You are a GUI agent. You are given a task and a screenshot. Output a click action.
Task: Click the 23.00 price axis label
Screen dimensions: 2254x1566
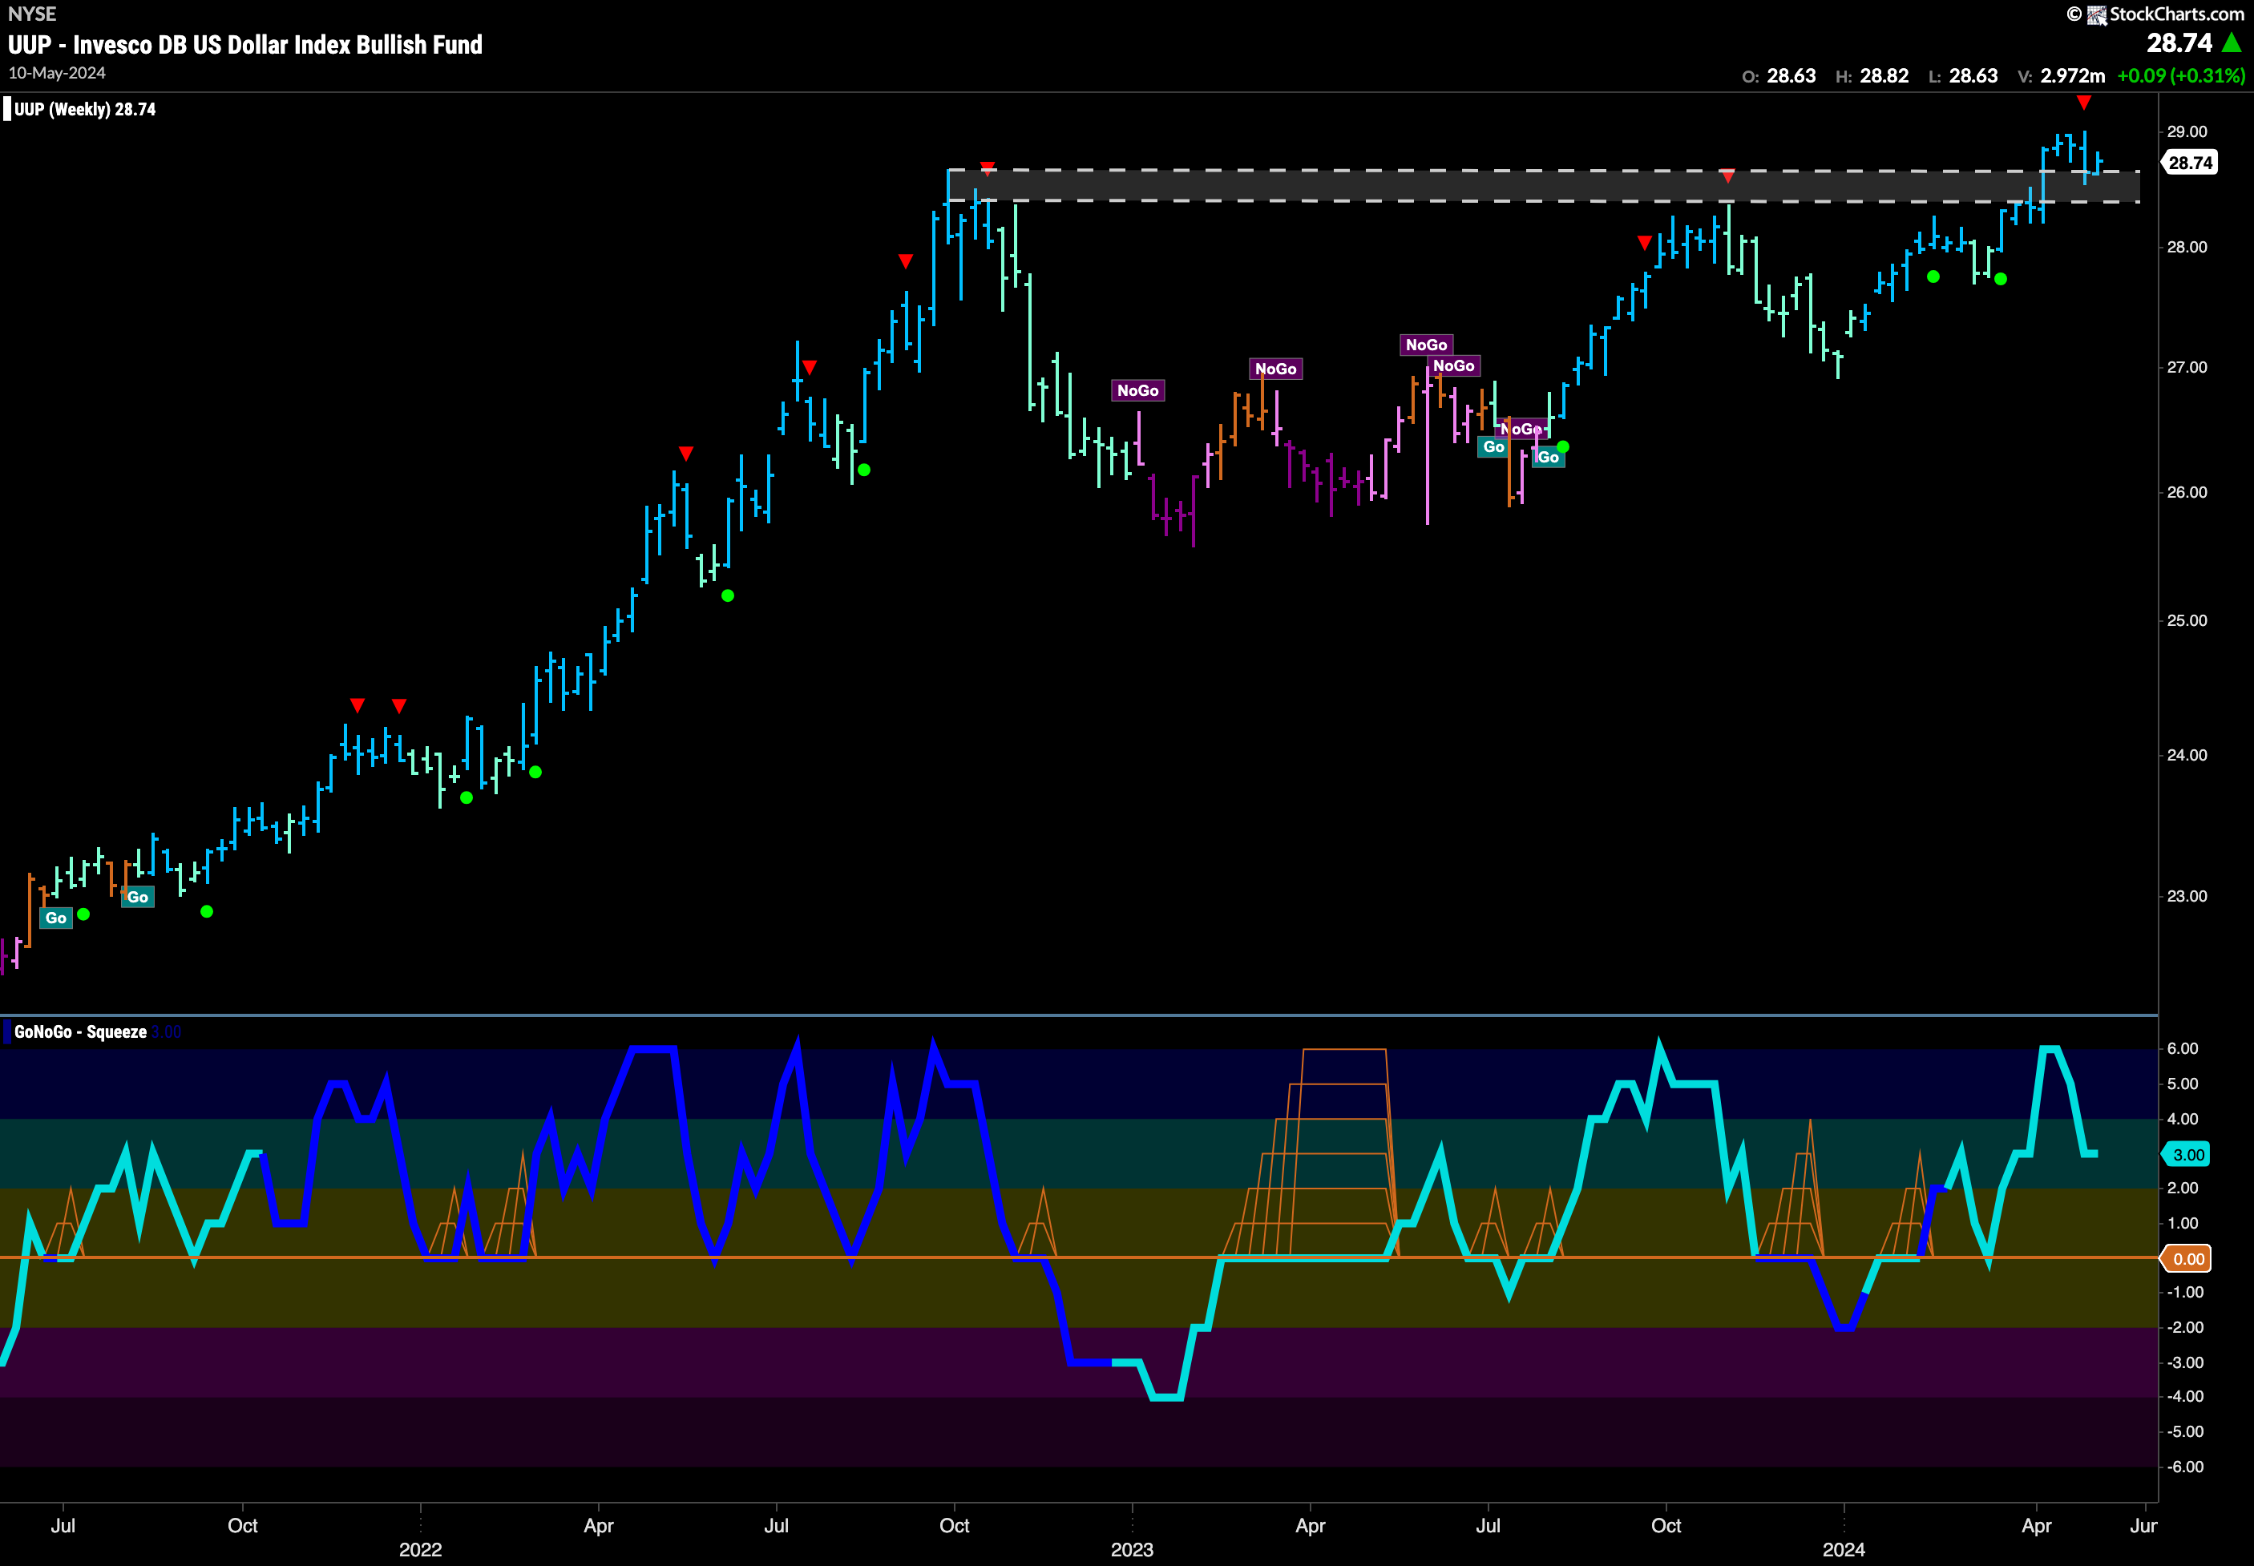(2187, 897)
